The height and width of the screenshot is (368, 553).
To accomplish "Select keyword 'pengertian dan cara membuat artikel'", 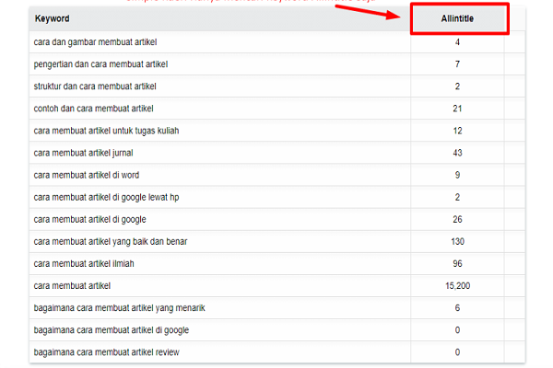I will [100, 64].
